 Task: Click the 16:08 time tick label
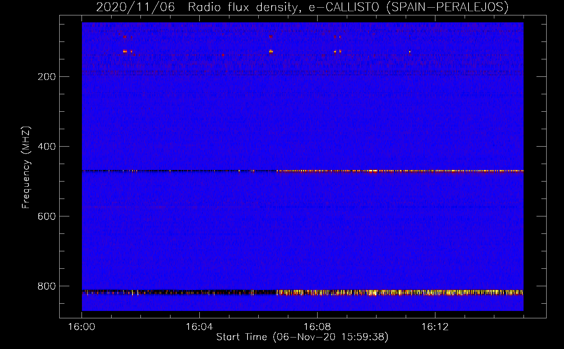point(317,327)
